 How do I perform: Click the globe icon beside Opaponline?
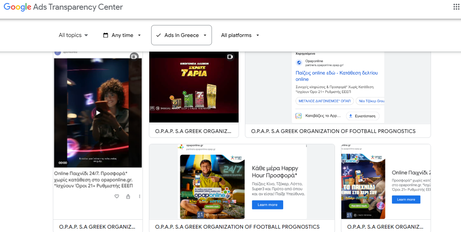click(x=299, y=63)
